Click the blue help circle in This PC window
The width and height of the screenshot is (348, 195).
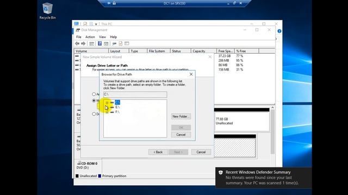point(279,31)
